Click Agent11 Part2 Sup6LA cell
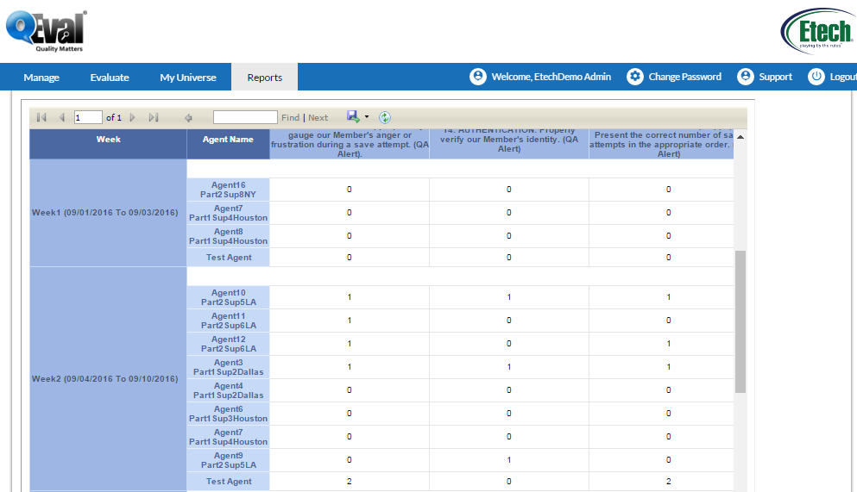857x492 pixels. tap(228, 321)
